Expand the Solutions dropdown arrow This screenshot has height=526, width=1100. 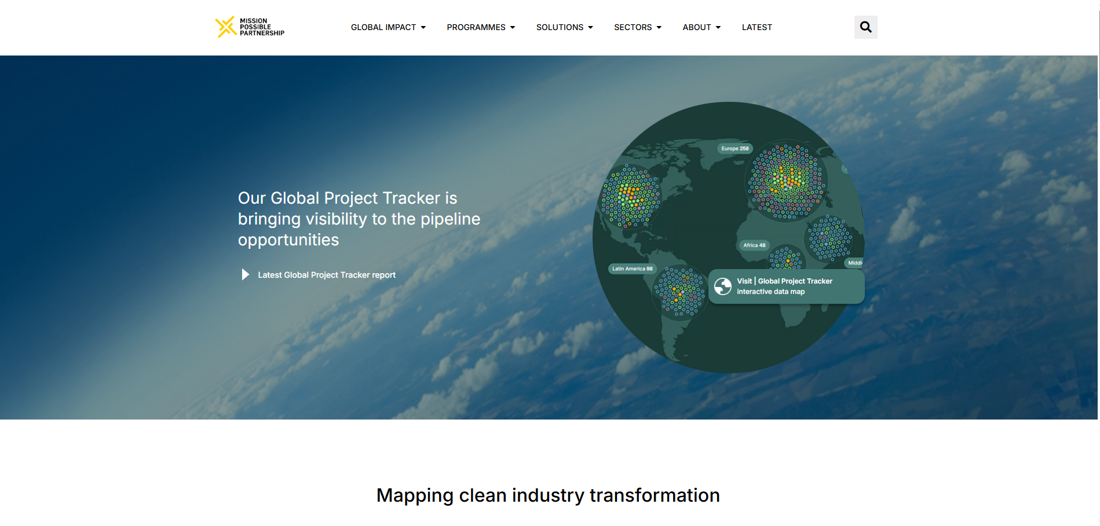point(591,27)
